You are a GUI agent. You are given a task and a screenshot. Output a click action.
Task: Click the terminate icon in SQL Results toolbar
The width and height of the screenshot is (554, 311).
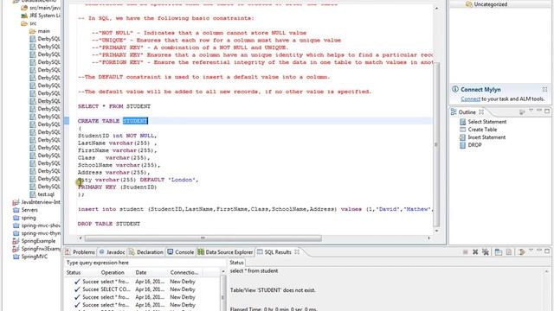coord(466,251)
